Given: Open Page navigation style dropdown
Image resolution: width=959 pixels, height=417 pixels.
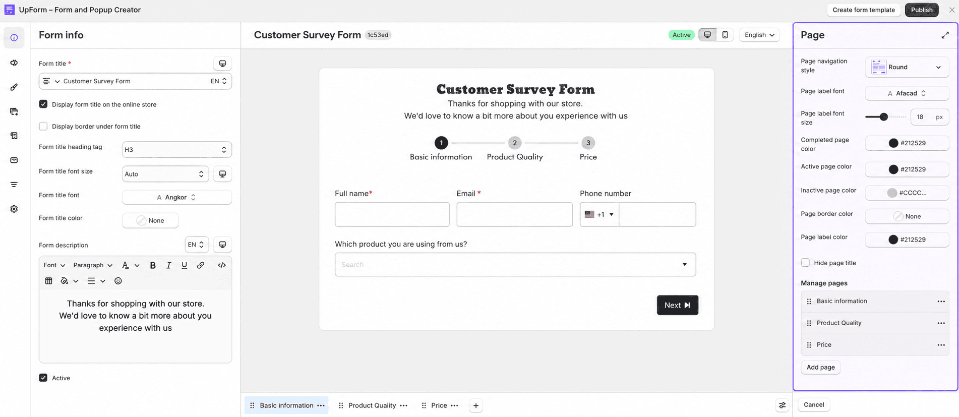Looking at the screenshot, I should click(x=907, y=67).
